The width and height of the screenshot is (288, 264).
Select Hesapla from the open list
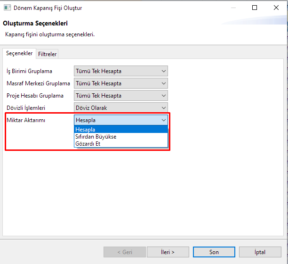coord(120,129)
